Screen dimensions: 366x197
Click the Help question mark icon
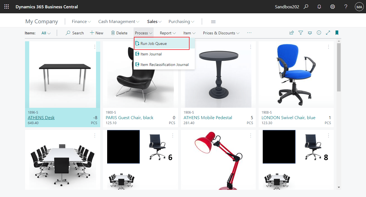(x=345, y=6)
